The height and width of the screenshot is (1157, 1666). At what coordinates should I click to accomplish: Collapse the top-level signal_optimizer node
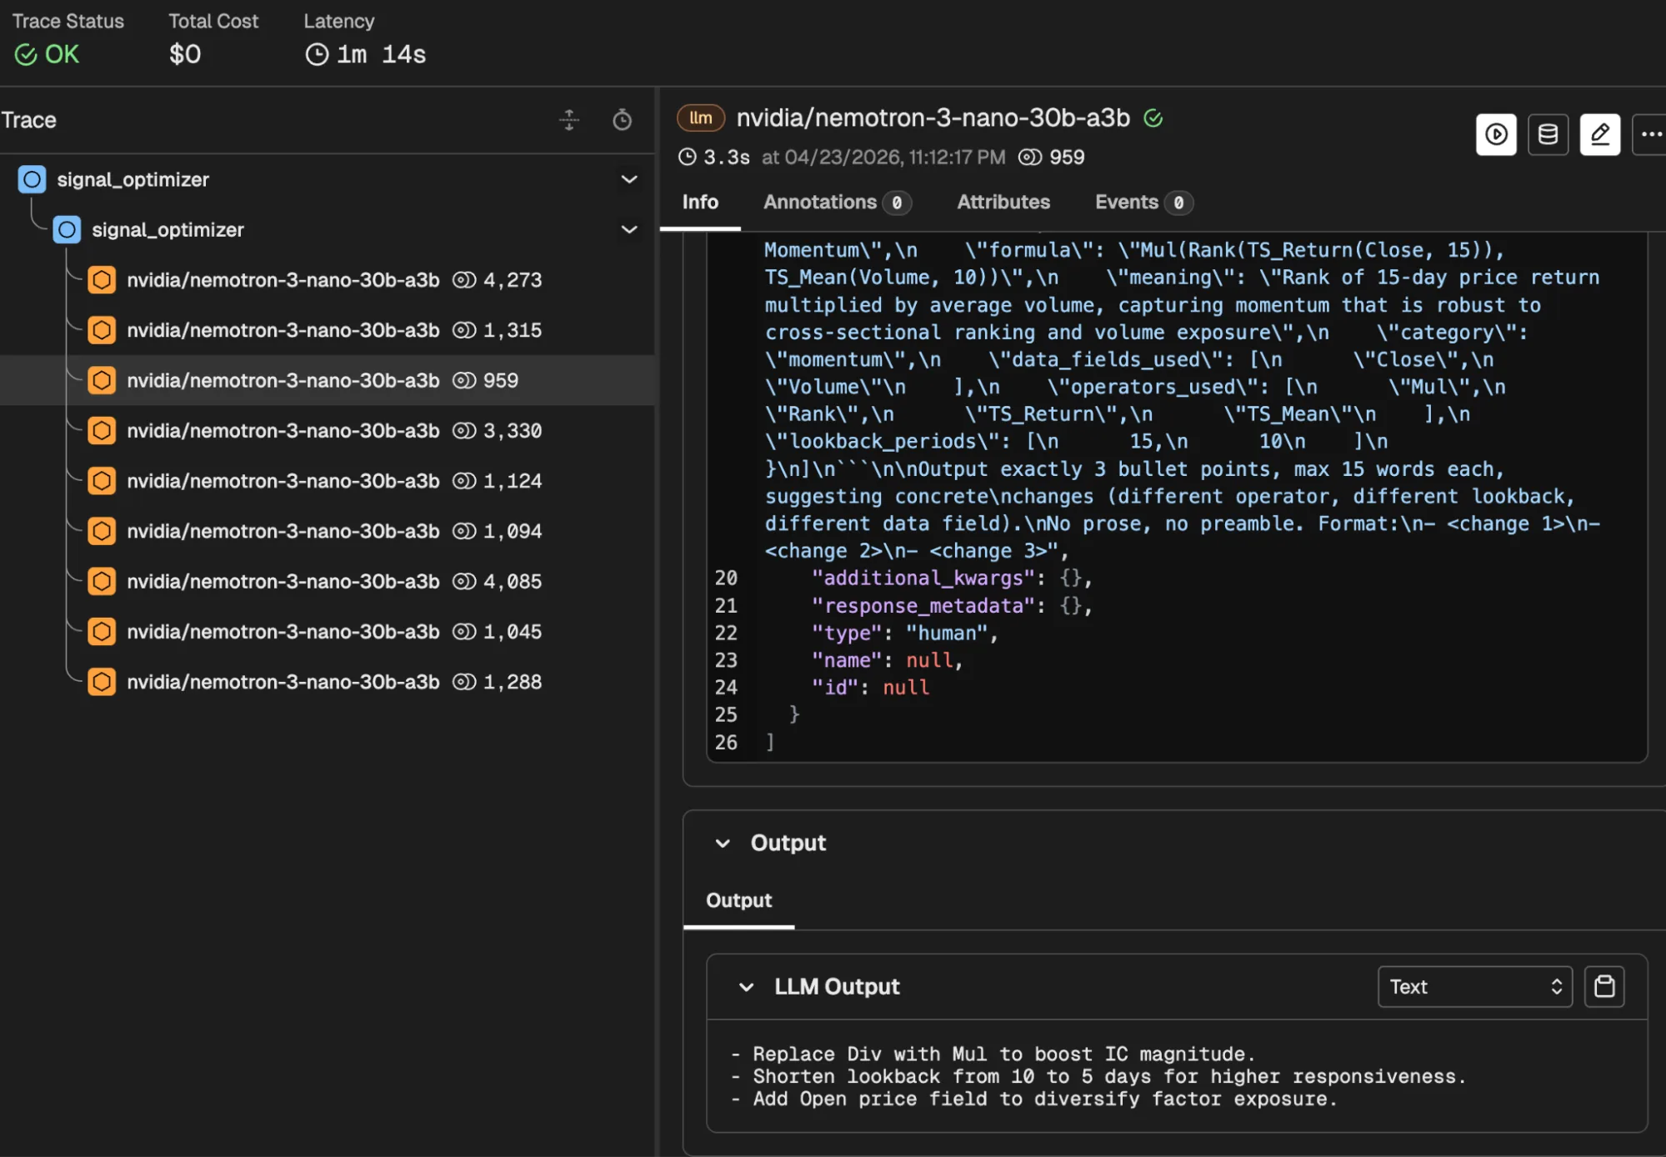pyautogui.click(x=629, y=179)
